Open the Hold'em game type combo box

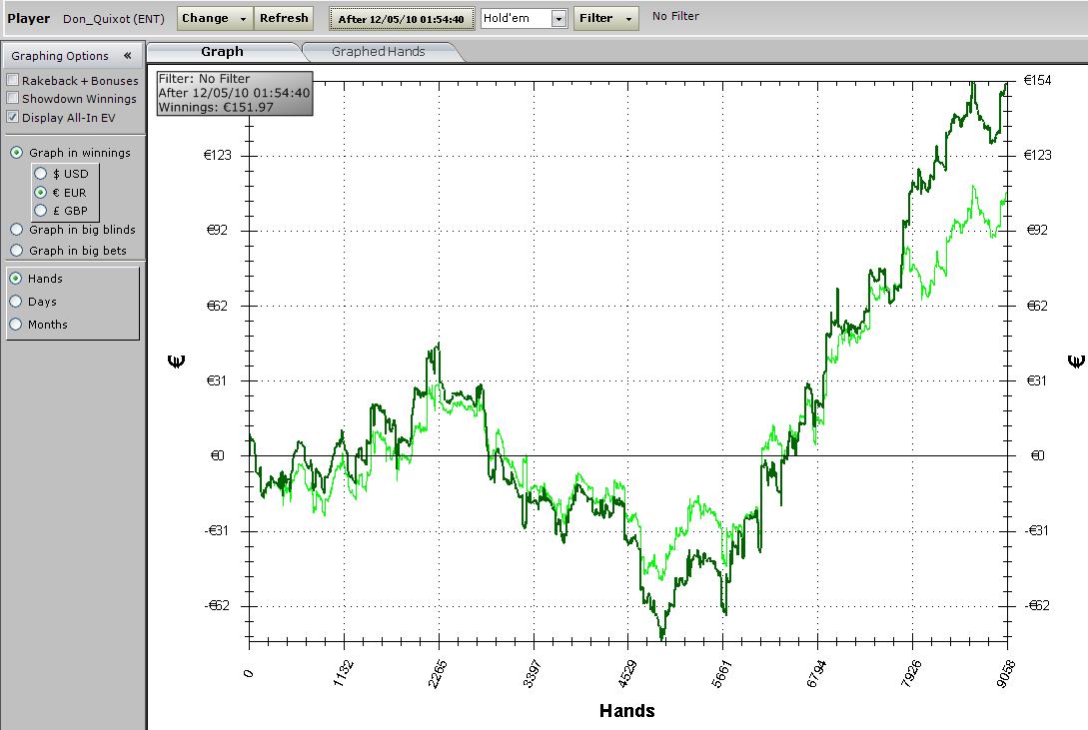558,19
